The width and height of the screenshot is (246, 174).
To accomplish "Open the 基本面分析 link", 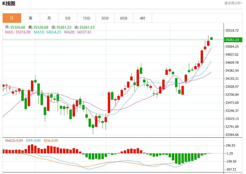I will [233, 3].
